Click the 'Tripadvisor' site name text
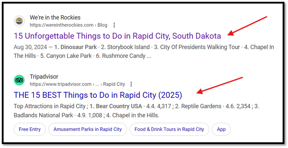This screenshot has height=148, width=288. point(44,77)
